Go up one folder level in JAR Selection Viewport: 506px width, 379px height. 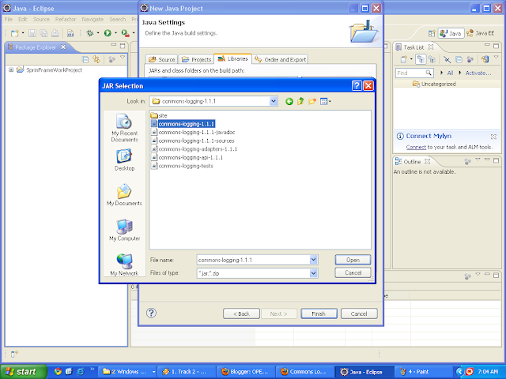tap(300, 101)
